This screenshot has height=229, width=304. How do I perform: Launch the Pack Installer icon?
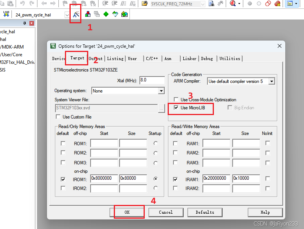click(x=124, y=14)
